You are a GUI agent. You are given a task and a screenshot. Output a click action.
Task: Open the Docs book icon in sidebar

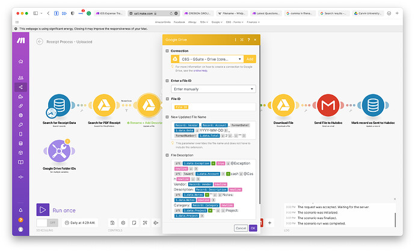coord(20,162)
